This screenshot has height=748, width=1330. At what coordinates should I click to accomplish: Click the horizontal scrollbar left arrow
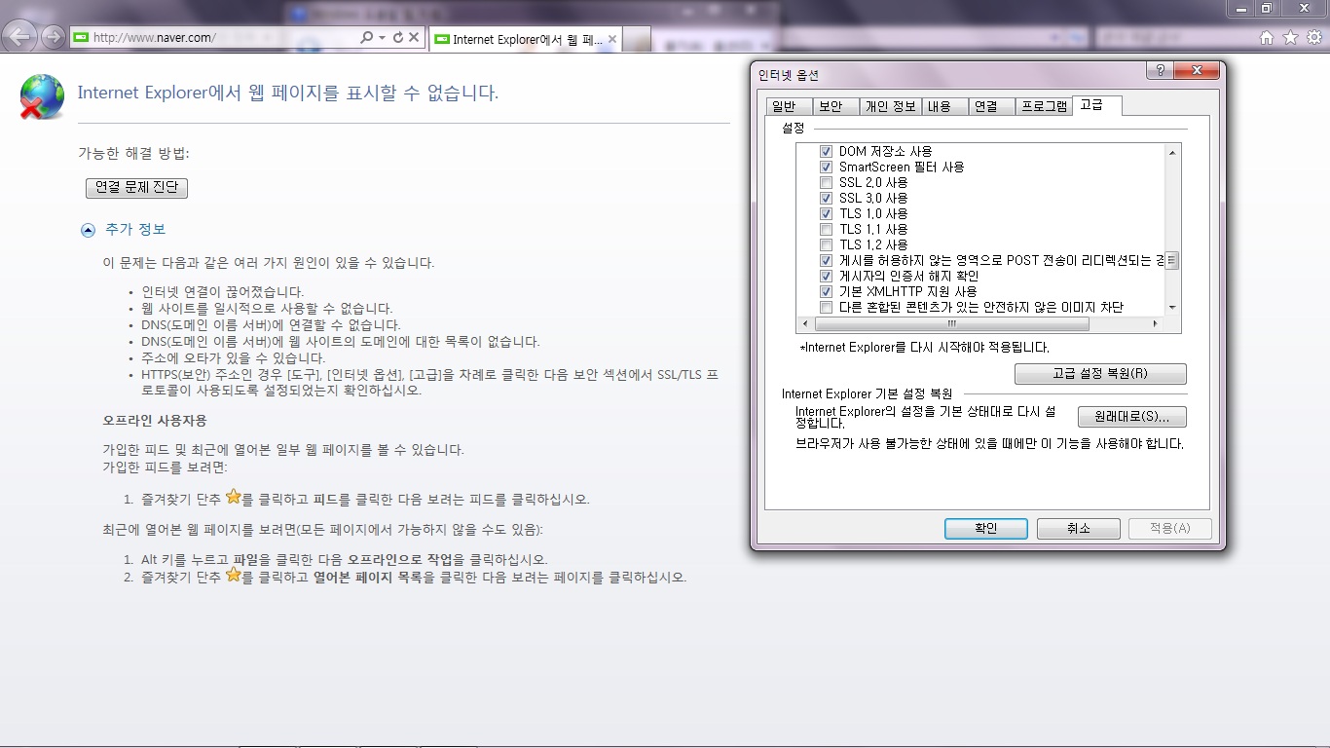tap(805, 324)
